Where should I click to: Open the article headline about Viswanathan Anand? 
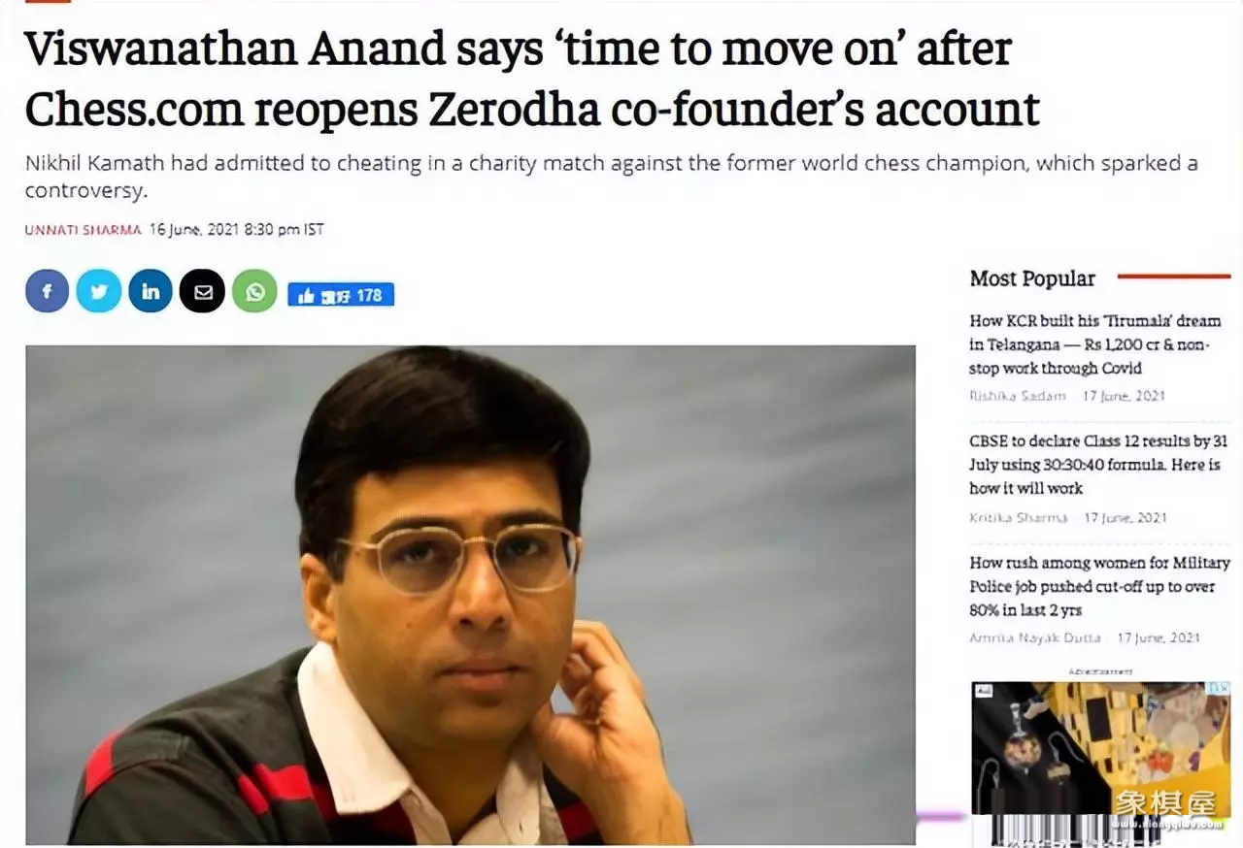pyautogui.click(x=532, y=80)
